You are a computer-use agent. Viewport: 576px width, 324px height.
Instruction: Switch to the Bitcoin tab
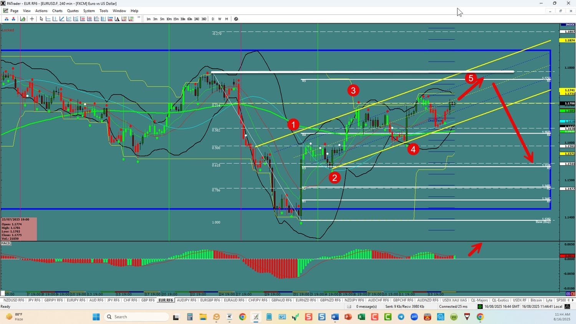click(x=536, y=300)
